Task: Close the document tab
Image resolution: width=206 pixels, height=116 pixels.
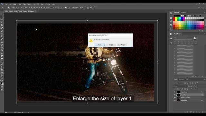Action: [36, 11]
